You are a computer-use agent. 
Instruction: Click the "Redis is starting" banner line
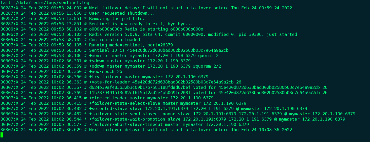[146, 29]
